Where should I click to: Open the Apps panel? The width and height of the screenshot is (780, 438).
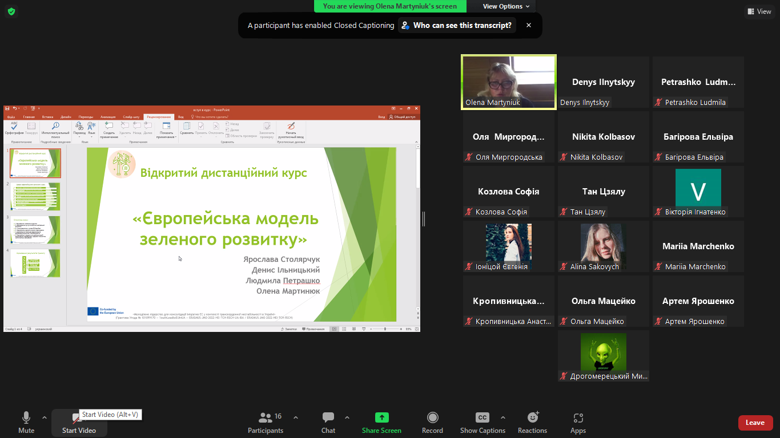[578, 423]
